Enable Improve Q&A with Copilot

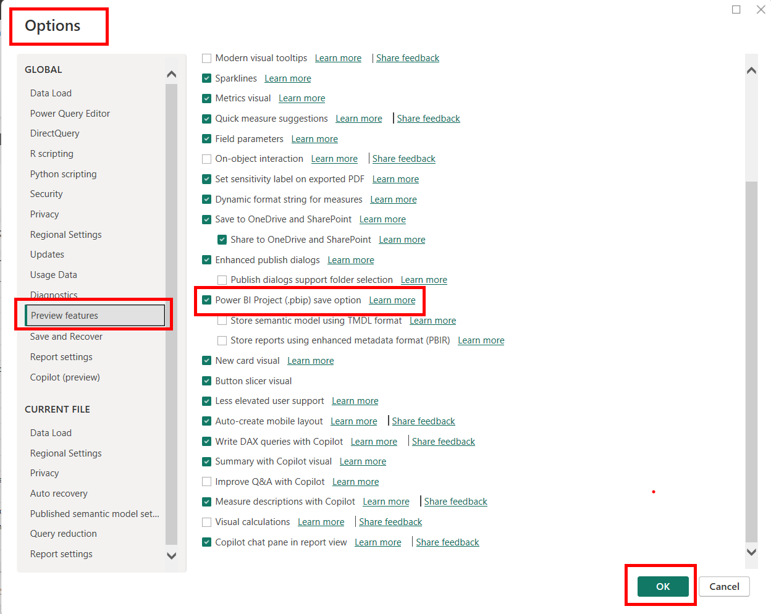point(207,482)
